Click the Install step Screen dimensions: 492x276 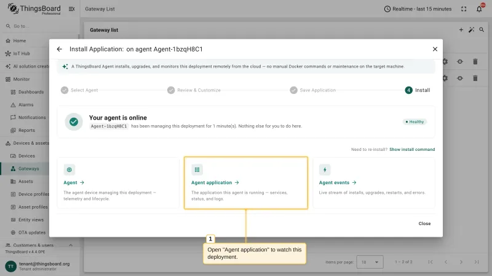pyautogui.click(x=418, y=90)
